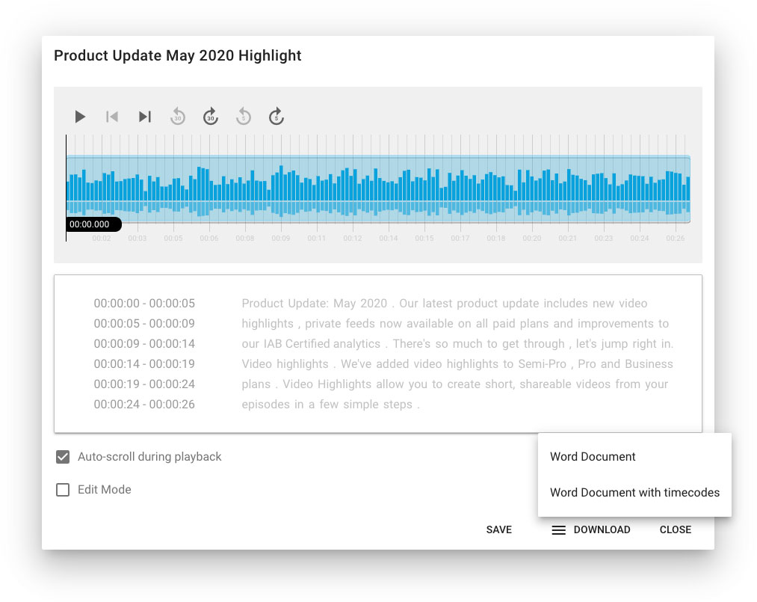Click the hamburger icon beside DOWNLOAD

[x=558, y=530]
